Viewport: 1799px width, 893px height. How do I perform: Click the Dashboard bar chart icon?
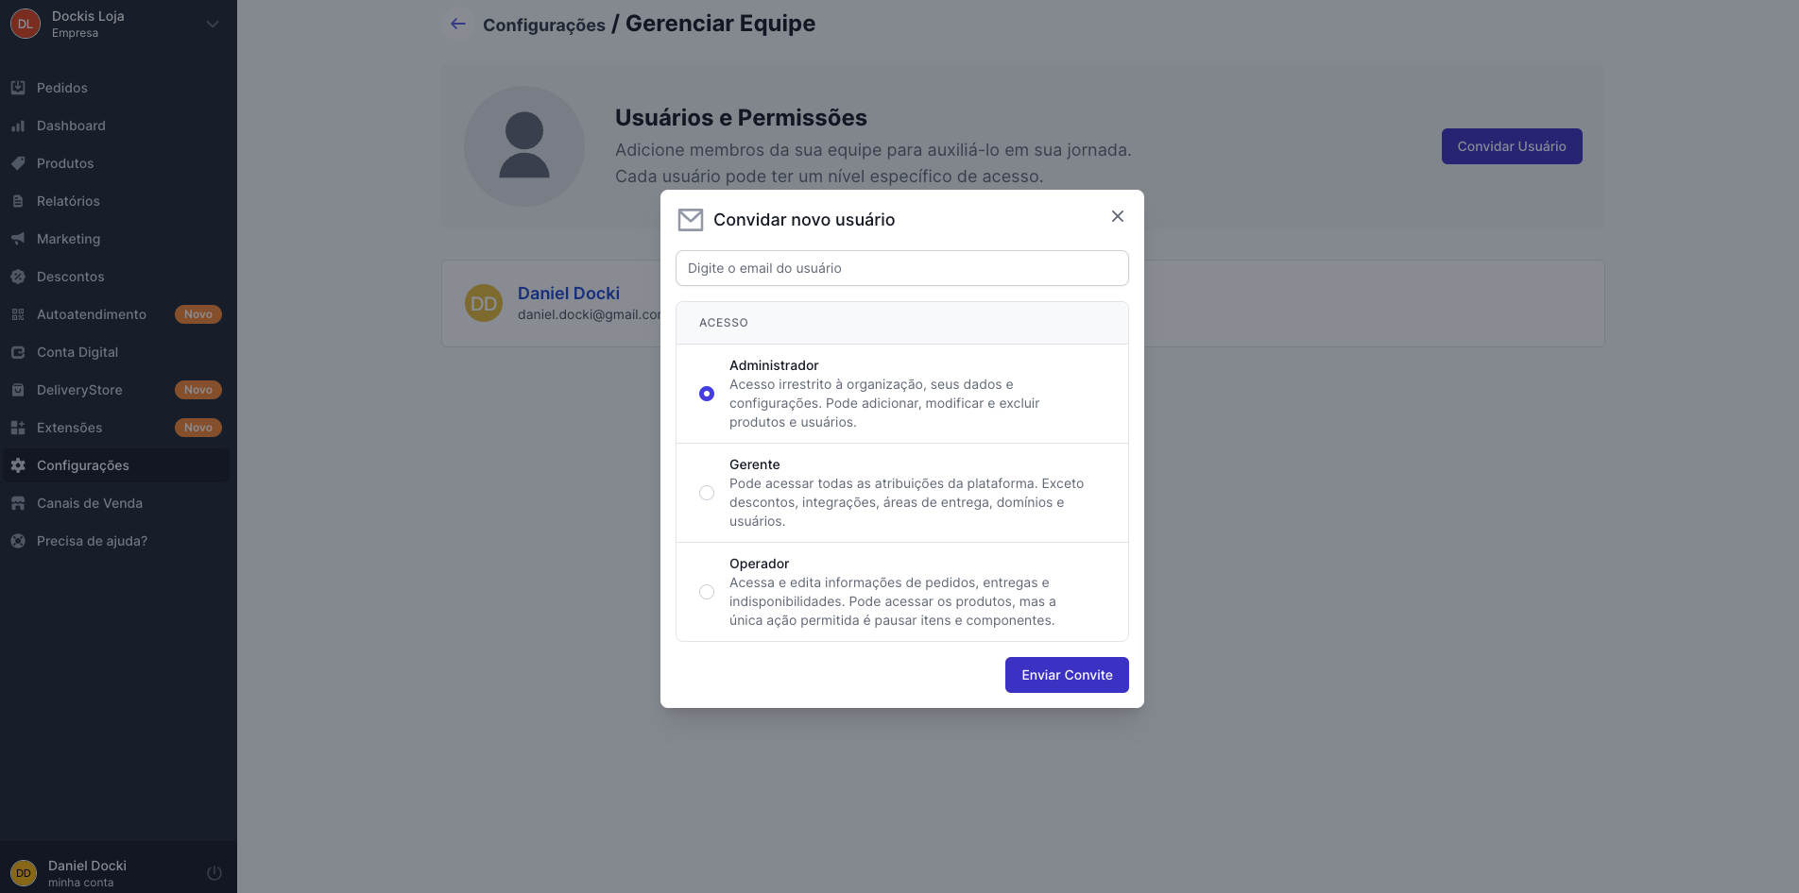coord(18,126)
